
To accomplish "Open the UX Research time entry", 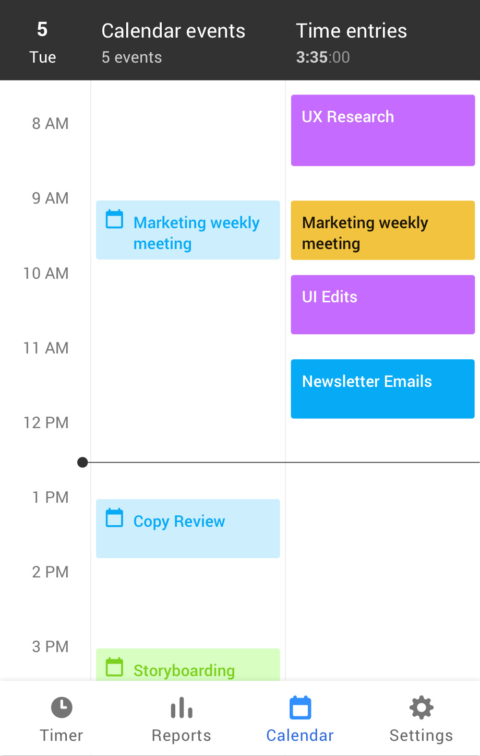I will click(x=383, y=131).
